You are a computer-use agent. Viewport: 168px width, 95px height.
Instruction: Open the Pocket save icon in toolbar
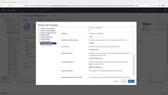tap(150, 6)
